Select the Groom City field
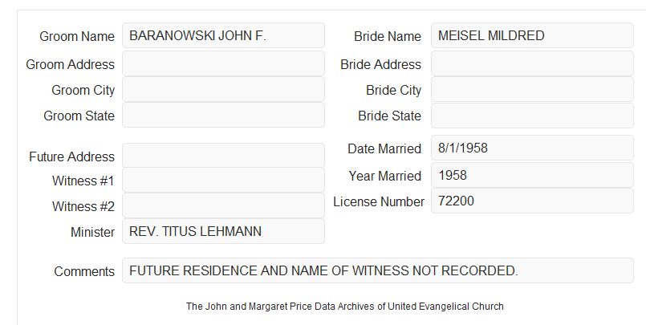The width and height of the screenshot is (646, 325). click(x=223, y=89)
